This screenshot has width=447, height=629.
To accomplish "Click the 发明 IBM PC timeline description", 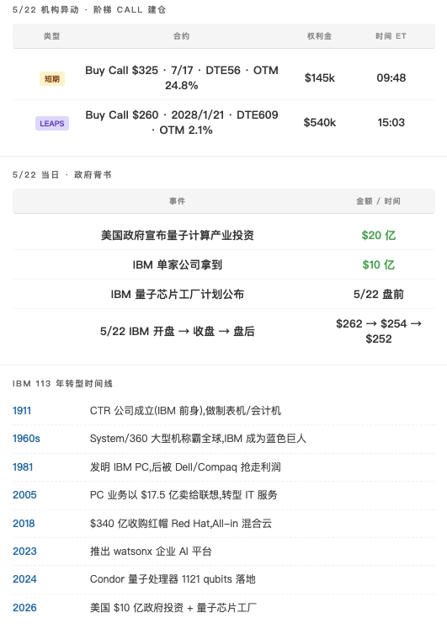I will point(185,467).
